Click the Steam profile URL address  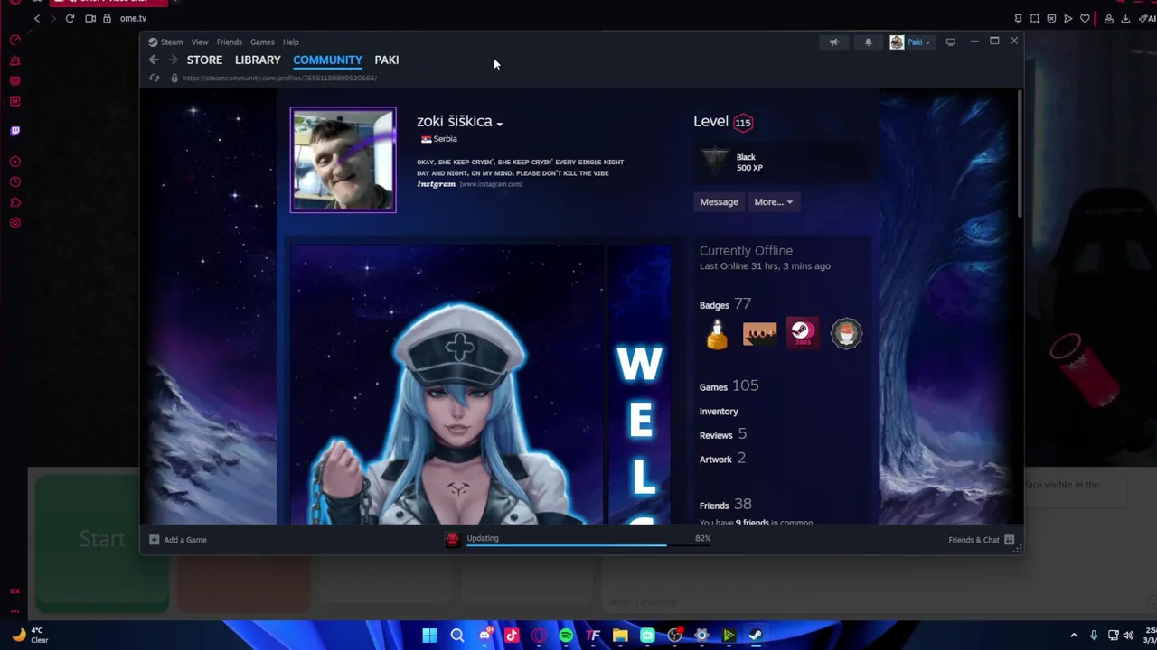point(279,78)
